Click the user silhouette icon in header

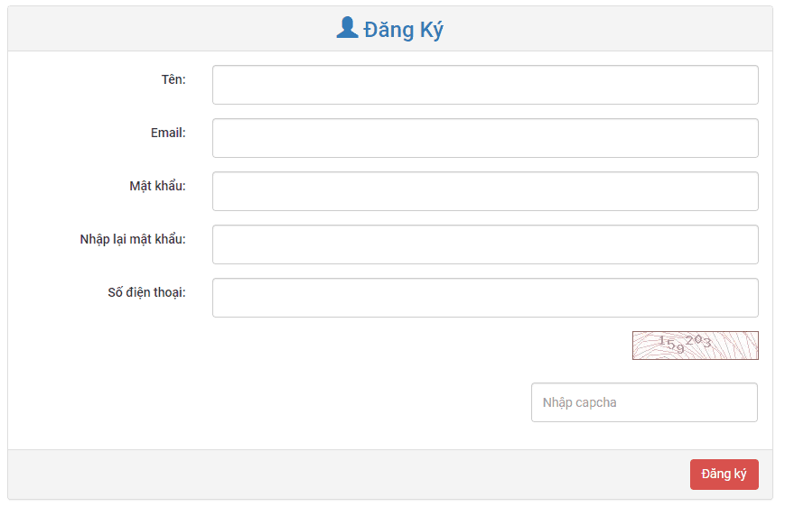(347, 29)
